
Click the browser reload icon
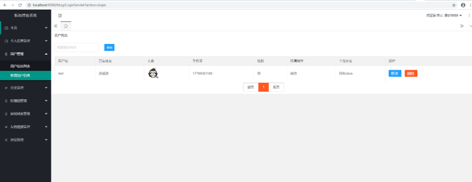(x=20, y=5)
